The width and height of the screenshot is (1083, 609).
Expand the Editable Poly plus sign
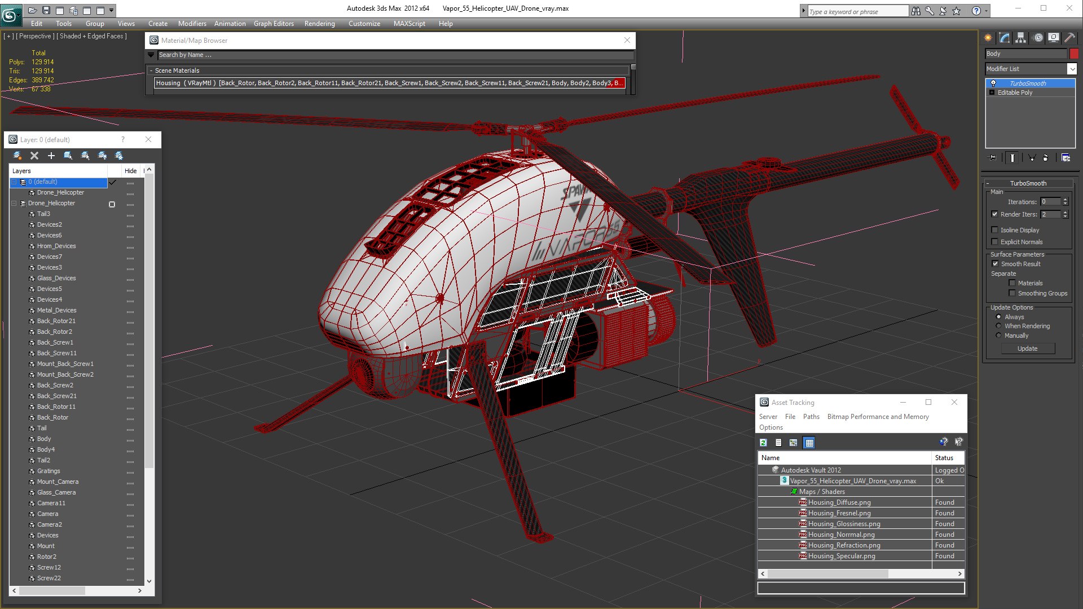tap(992, 92)
